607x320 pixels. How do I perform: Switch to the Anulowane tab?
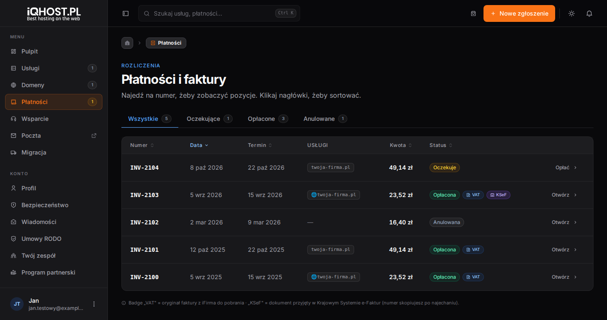[325, 119]
